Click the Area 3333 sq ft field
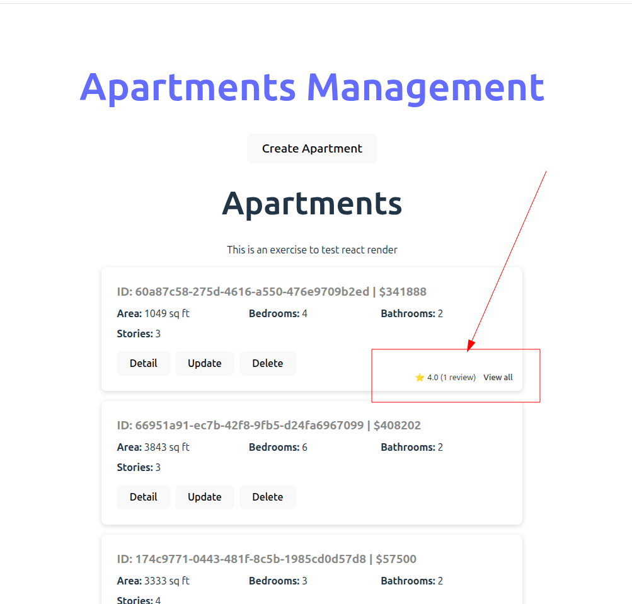 (x=153, y=581)
